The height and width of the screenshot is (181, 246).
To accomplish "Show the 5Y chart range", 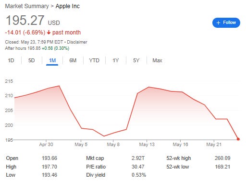I will (136, 60).
